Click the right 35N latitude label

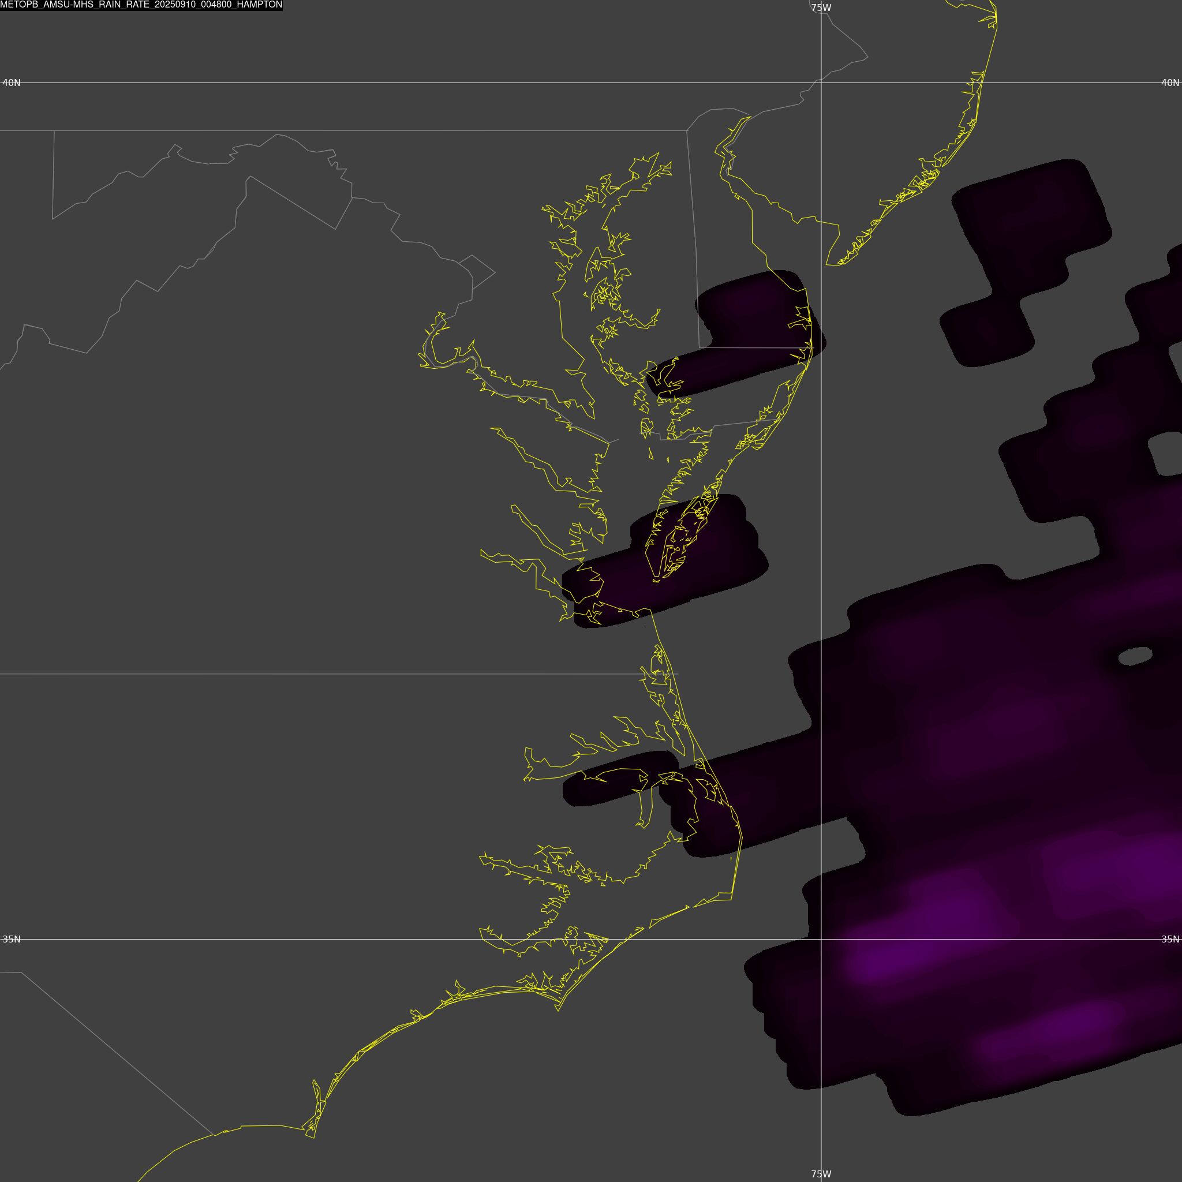point(1170,939)
